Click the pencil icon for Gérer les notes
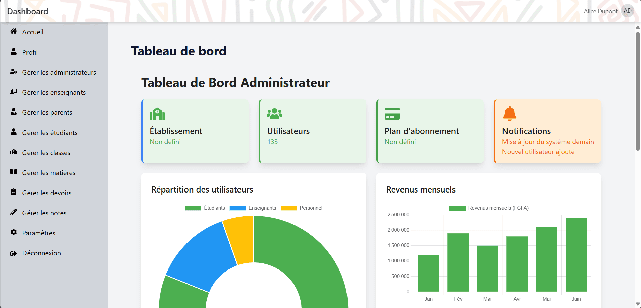The image size is (641, 308). pos(14,212)
